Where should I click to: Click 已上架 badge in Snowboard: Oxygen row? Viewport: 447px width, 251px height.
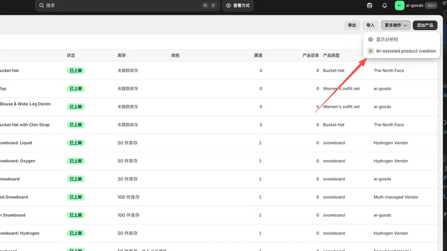75,161
